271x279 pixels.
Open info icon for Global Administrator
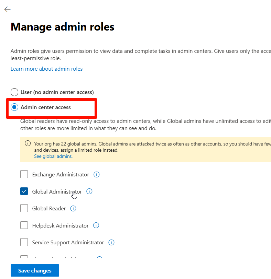click(89, 191)
